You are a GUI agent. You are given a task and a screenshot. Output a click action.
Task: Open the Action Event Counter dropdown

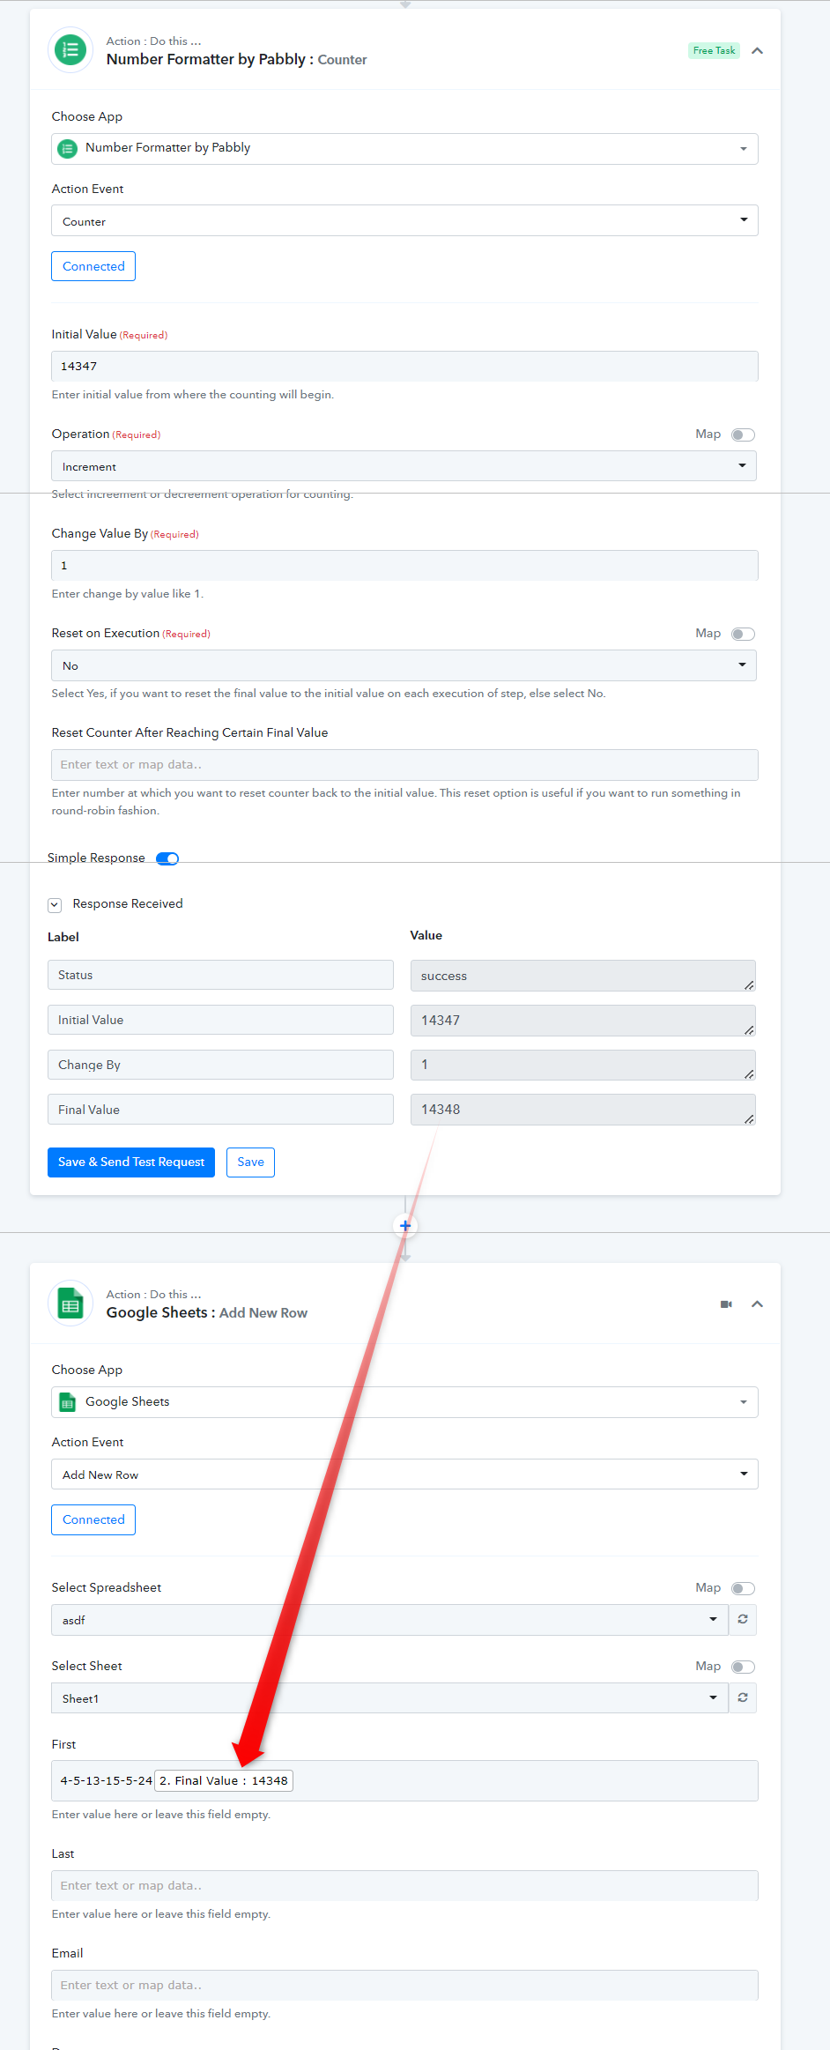[404, 220]
